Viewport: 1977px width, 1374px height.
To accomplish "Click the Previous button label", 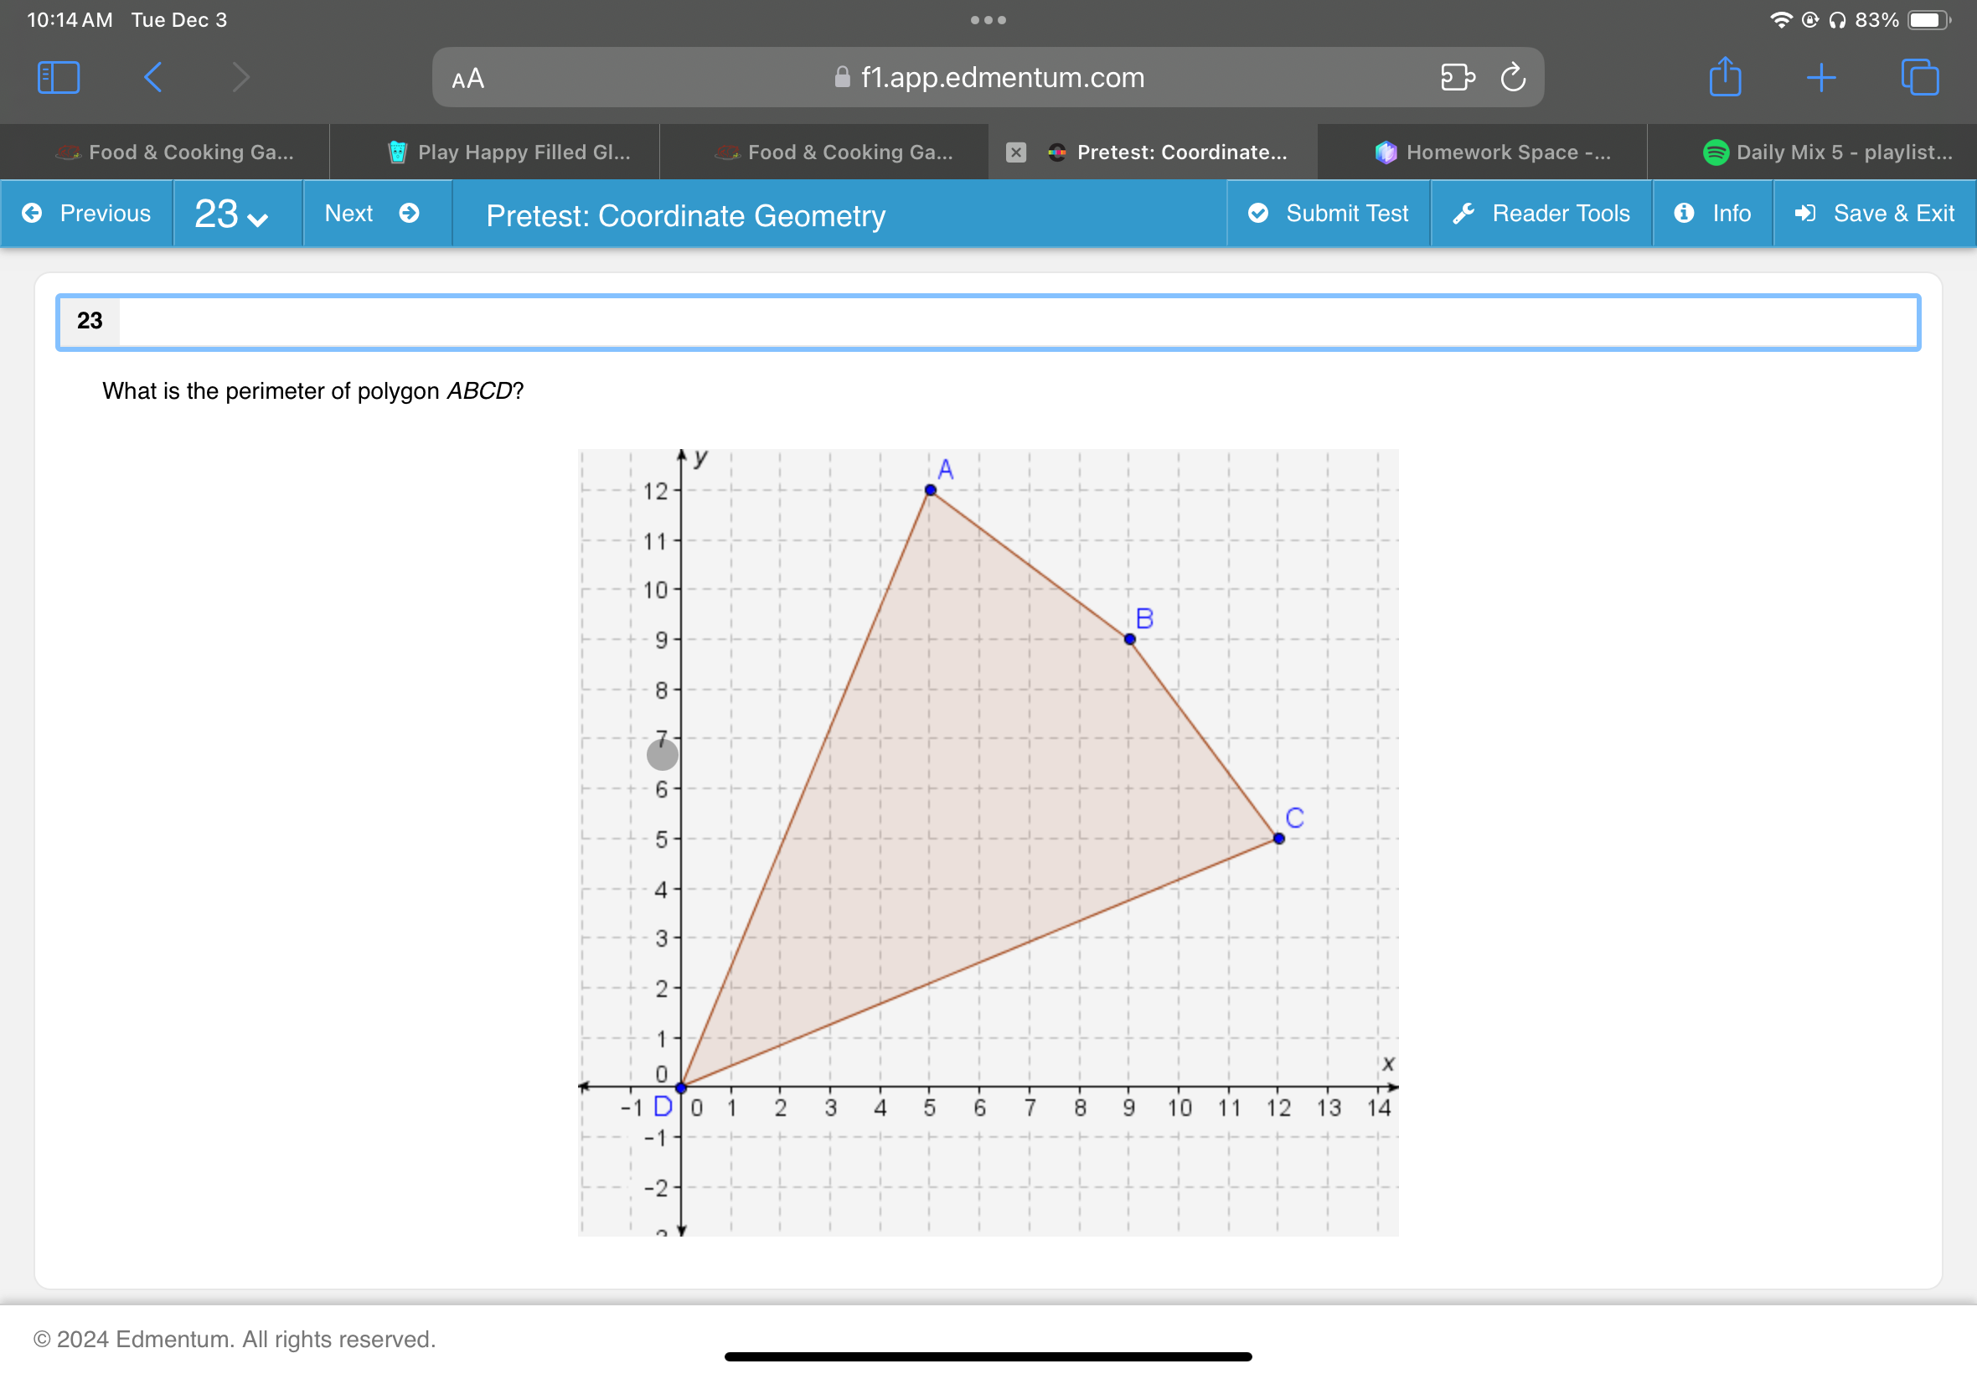I will (105, 214).
